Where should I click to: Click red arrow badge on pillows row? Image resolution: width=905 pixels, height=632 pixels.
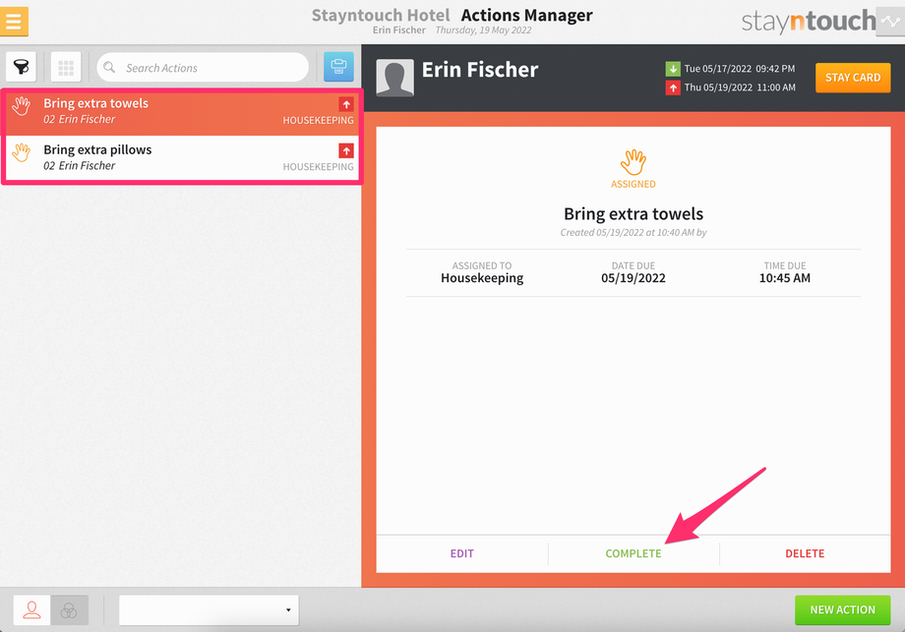pos(346,150)
